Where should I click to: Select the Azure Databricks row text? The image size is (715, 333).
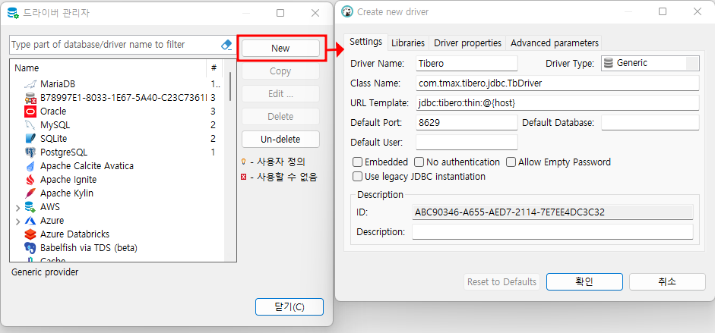(x=74, y=234)
